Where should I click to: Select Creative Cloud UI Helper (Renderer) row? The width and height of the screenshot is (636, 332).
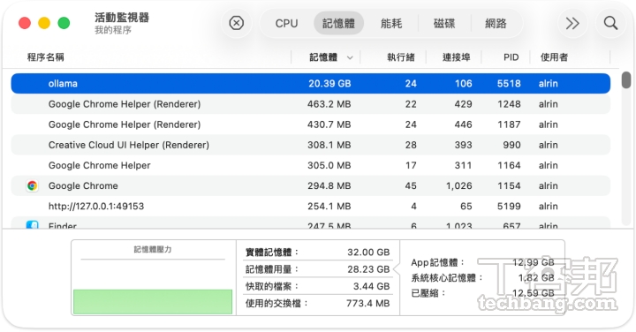[310, 145]
